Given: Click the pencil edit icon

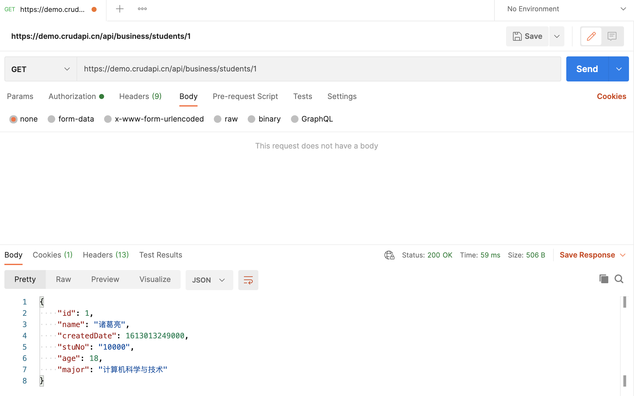Looking at the screenshot, I should (x=591, y=36).
